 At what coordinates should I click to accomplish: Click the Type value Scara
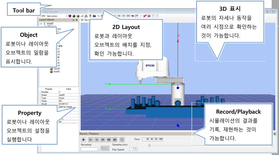click(x=69, y=98)
